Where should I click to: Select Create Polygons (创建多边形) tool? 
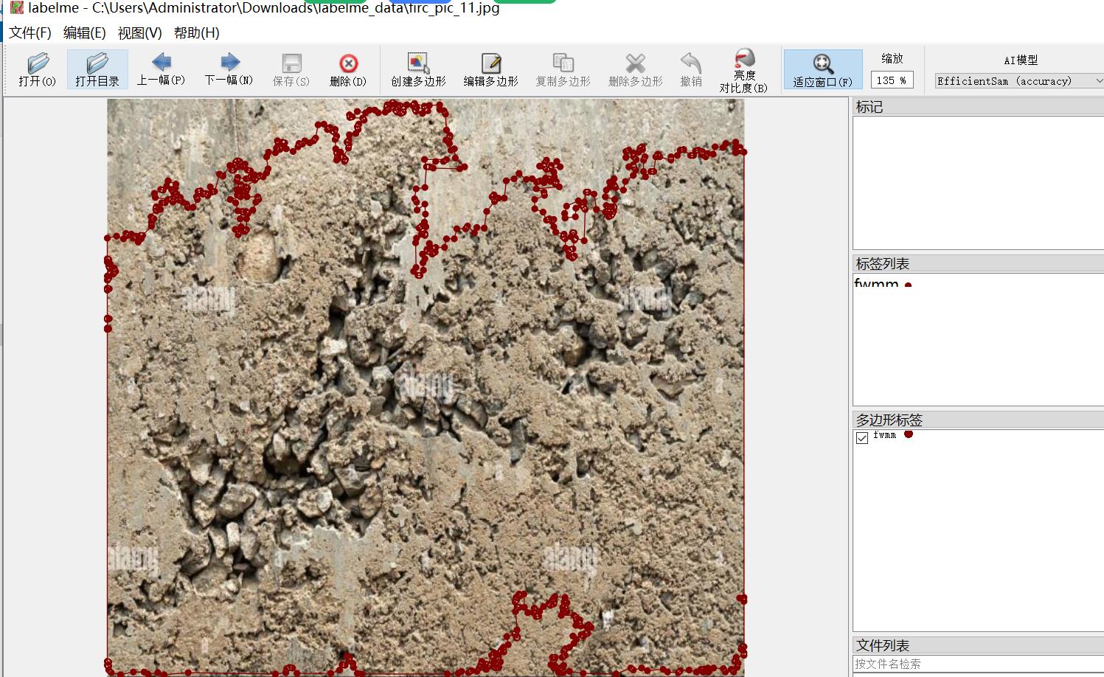[418, 70]
